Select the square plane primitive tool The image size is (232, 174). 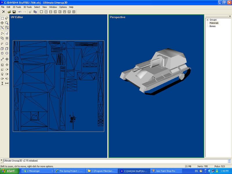coord(7,44)
